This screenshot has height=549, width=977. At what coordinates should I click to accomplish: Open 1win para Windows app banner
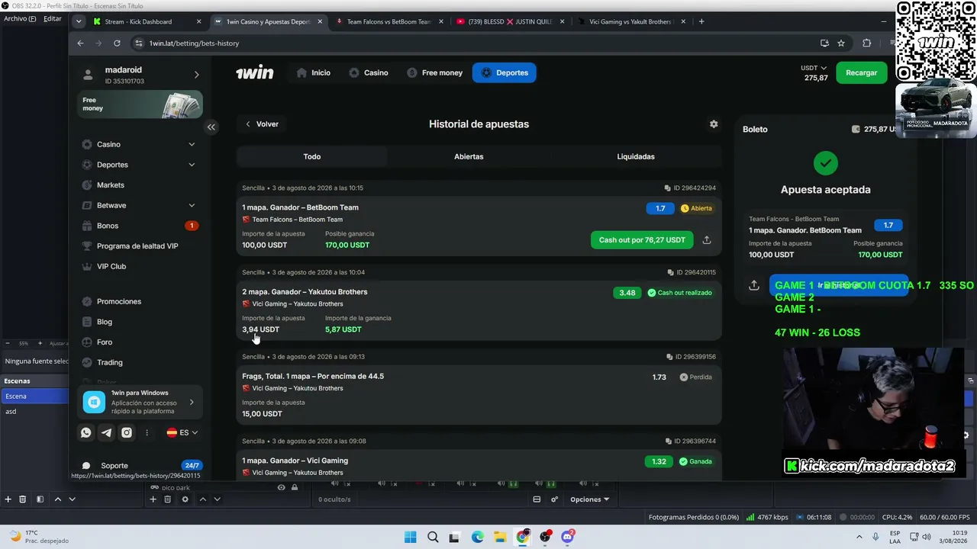point(140,402)
